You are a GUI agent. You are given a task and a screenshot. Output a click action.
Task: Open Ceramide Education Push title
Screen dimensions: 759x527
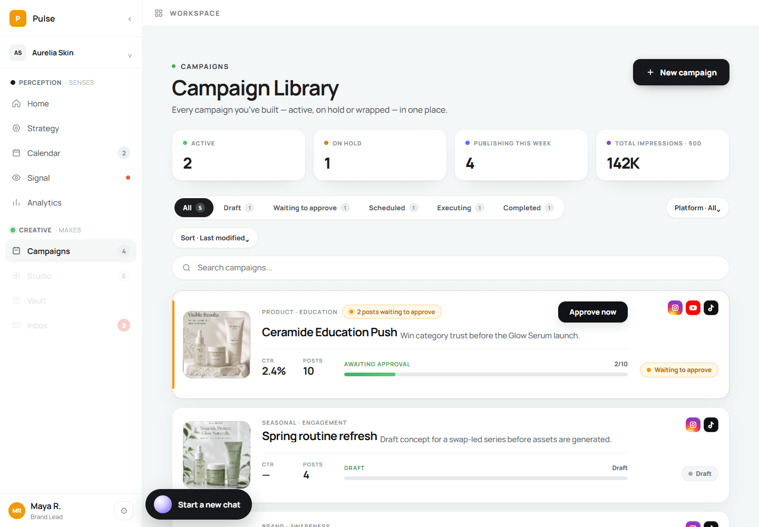click(329, 332)
